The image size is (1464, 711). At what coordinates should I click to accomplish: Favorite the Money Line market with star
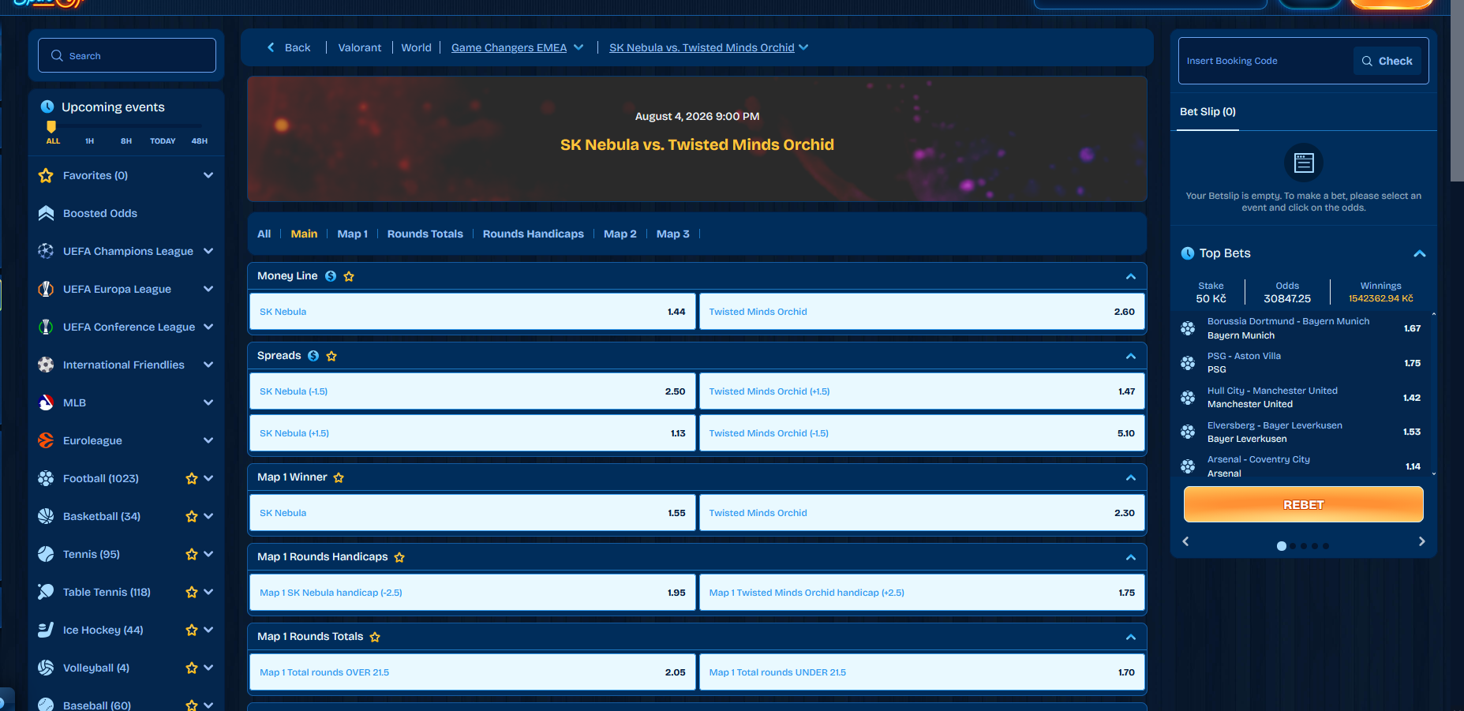pos(349,276)
